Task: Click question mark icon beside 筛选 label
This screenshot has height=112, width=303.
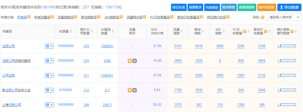Action: [x=263, y=17]
